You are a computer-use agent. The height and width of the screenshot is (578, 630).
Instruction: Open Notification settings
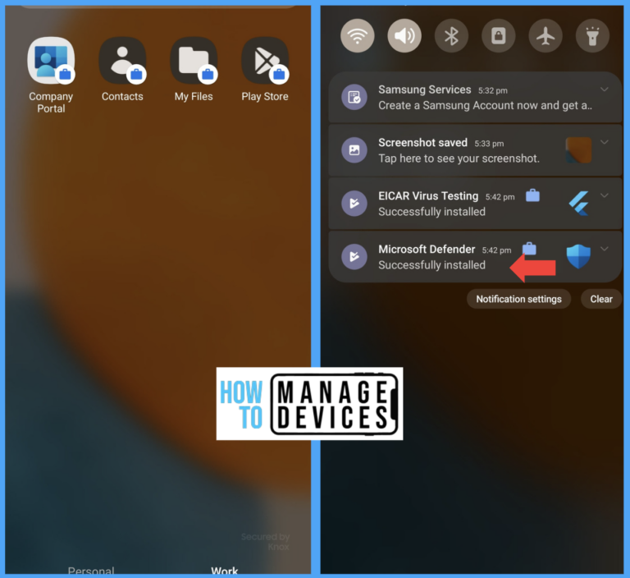518,299
